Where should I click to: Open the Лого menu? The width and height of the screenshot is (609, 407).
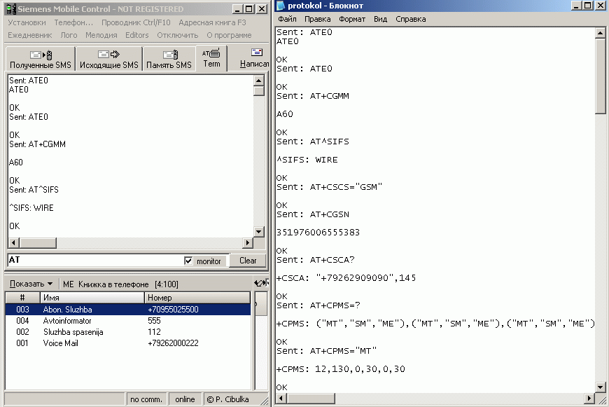[69, 35]
